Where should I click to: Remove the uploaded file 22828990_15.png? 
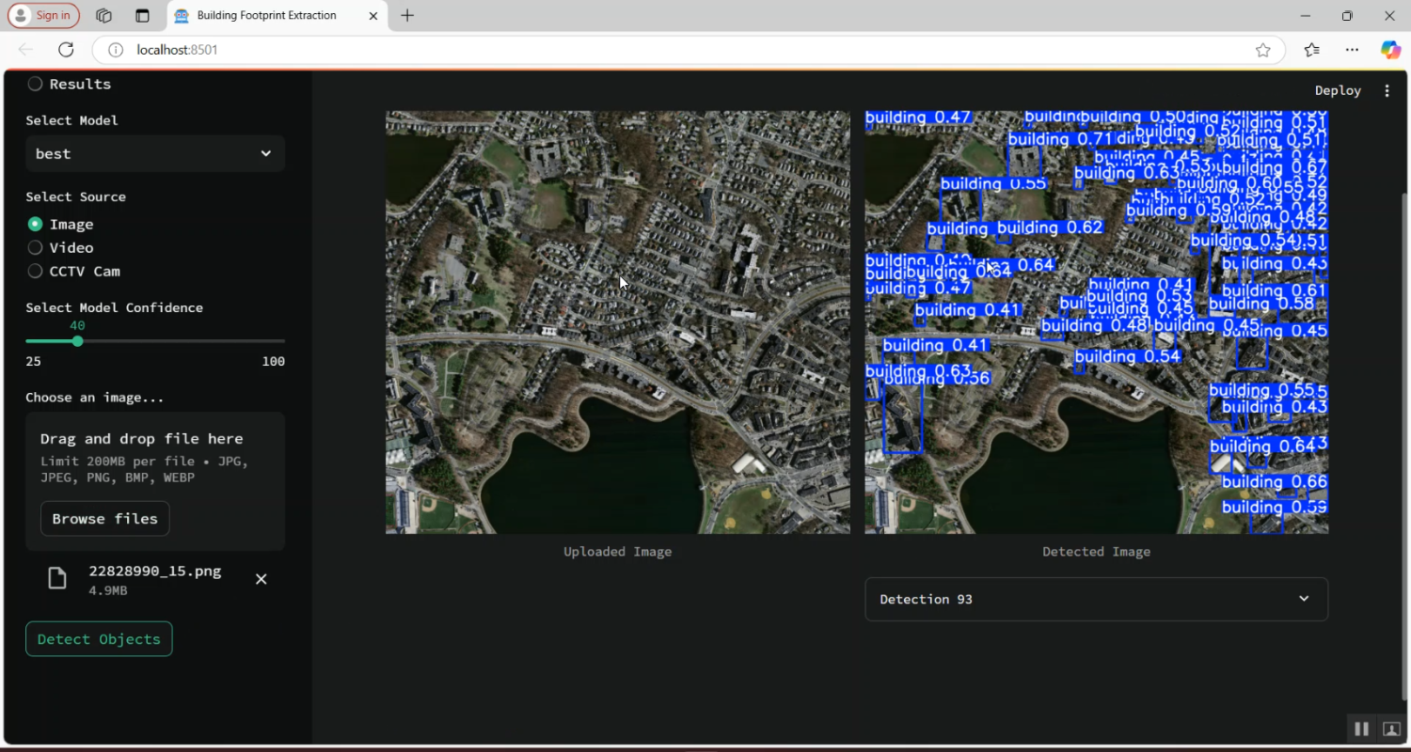[x=262, y=579]
